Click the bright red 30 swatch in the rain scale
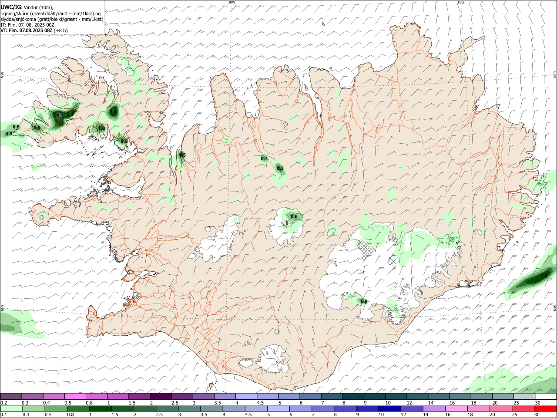This screenshot has height=418, width=557. (546, 409)
